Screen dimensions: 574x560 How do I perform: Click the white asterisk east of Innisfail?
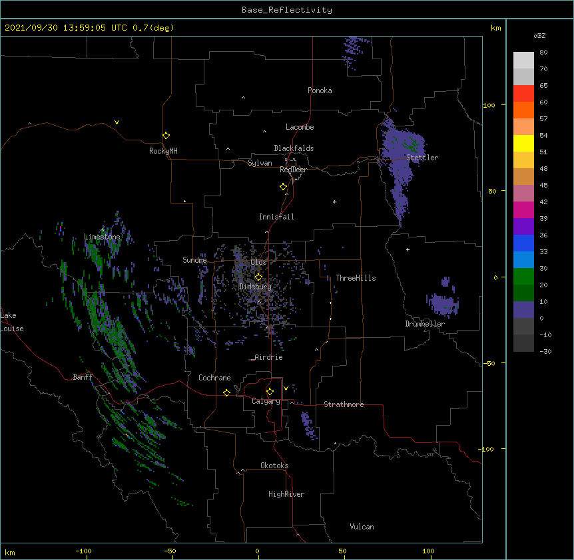click(334, 202)
